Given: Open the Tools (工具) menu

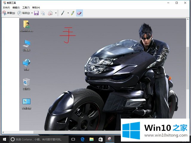Looking at the screenshot, I should [x=26, y=7].
